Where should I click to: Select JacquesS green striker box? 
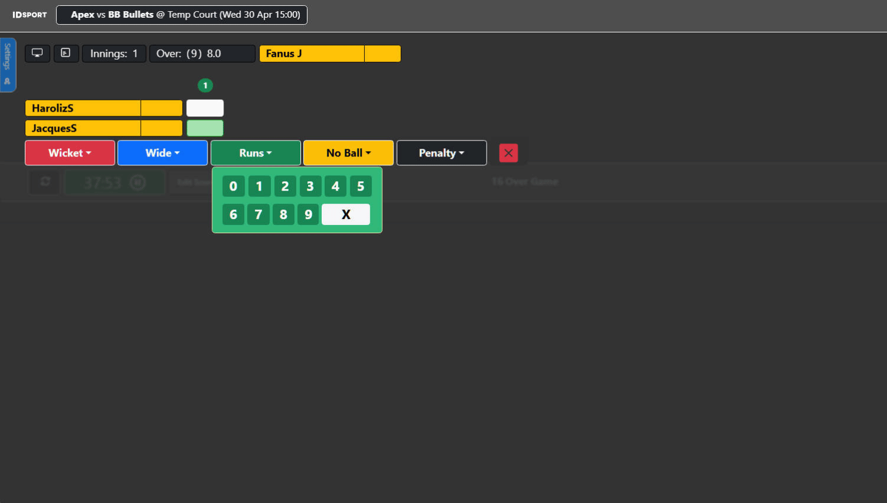[205, 128]
